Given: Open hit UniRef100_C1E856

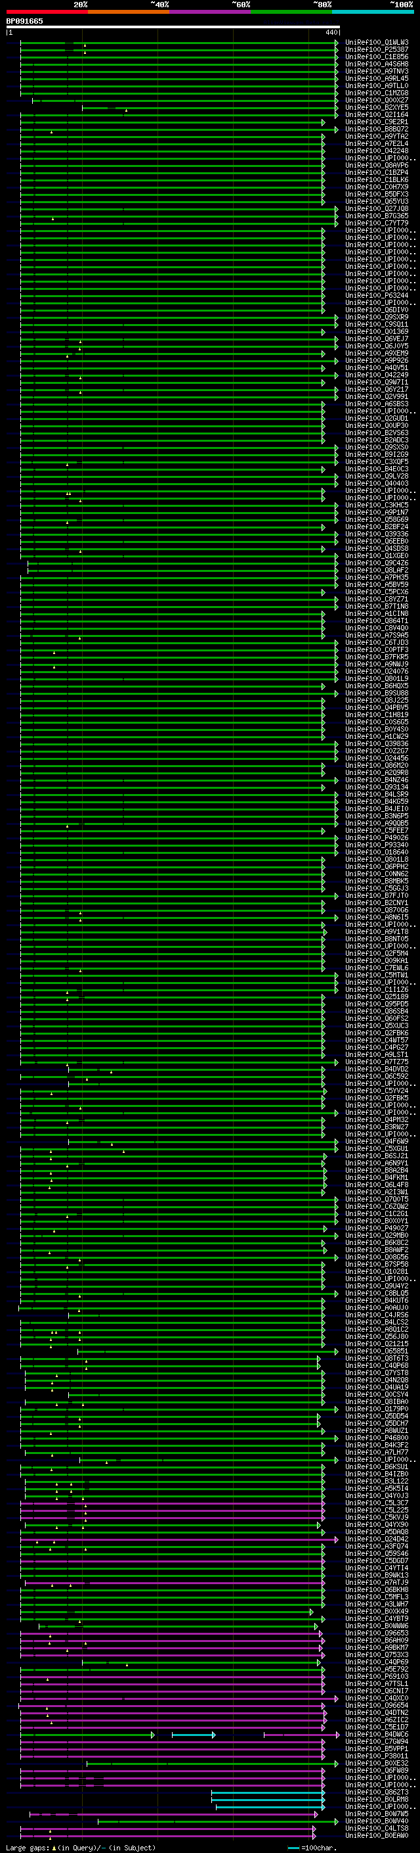Looking at the screenshot, I should [x=376, y=57].
